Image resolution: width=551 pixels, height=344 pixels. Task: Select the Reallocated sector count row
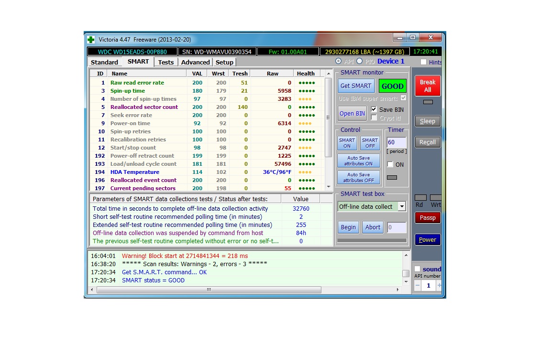coord(207,107)
